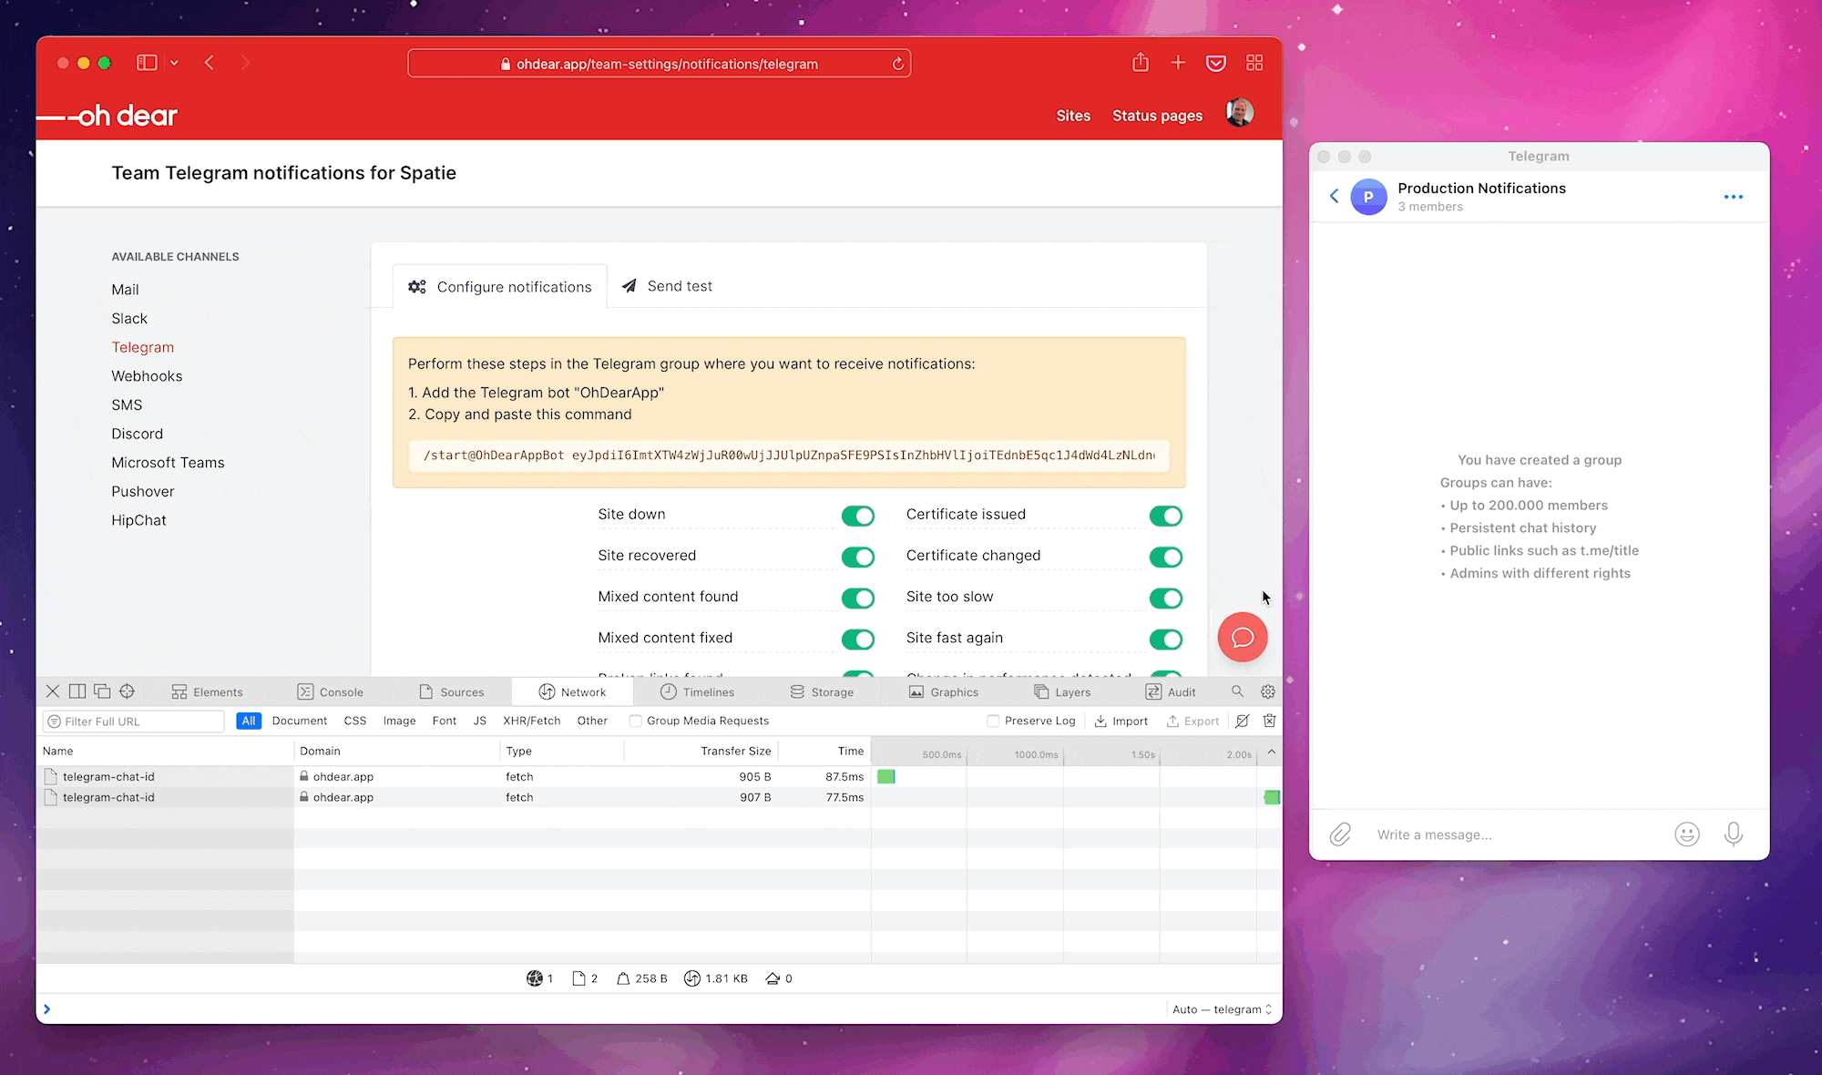Open the red chat support bubble
This screenshot has width=1822, height=1075.
click(x=1243, y=637)
